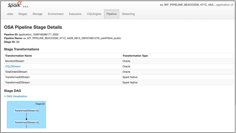Viewport: 236px width, 133px height.
Task: Click the Oracle type for TotalOrderDStream
Action: click(126, 72)
